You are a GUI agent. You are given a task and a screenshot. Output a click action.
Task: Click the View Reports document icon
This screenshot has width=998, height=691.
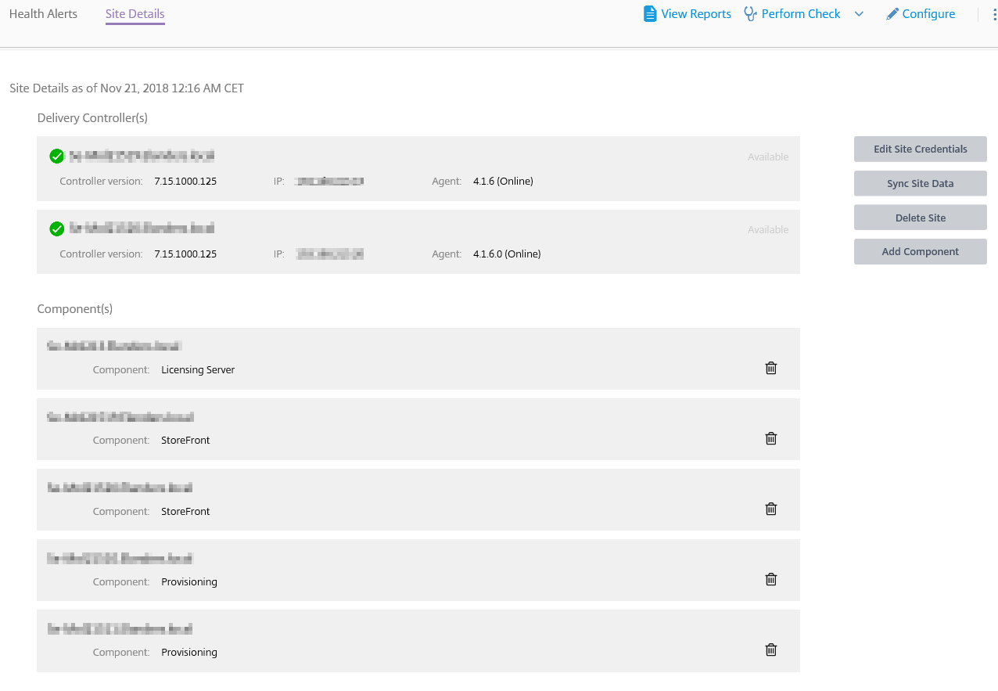tap(649, 14)
